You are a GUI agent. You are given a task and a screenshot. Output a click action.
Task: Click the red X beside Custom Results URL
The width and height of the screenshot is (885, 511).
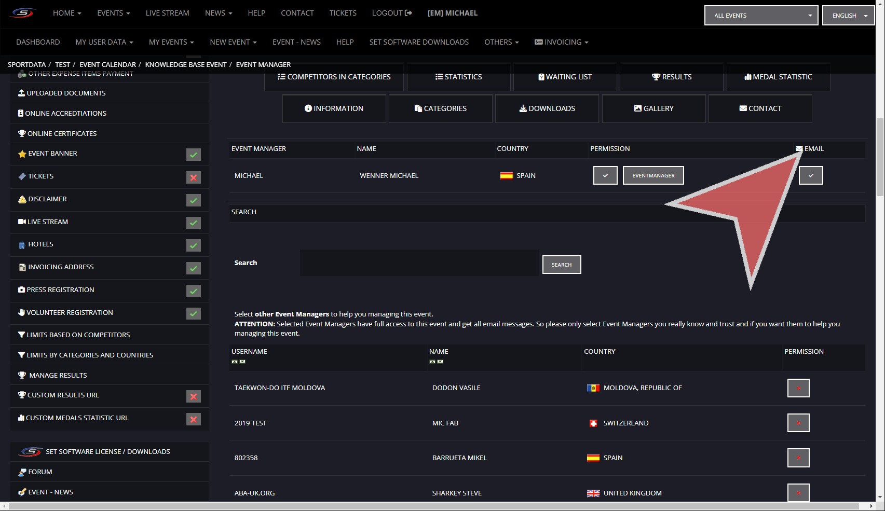coord(193,396)
